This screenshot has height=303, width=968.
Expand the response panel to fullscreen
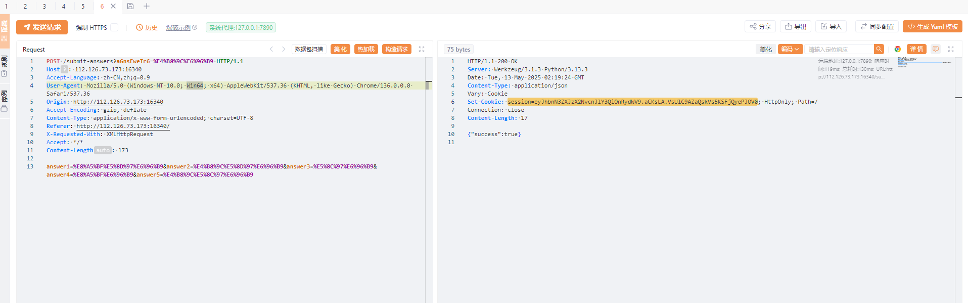(x=951, y=49)
